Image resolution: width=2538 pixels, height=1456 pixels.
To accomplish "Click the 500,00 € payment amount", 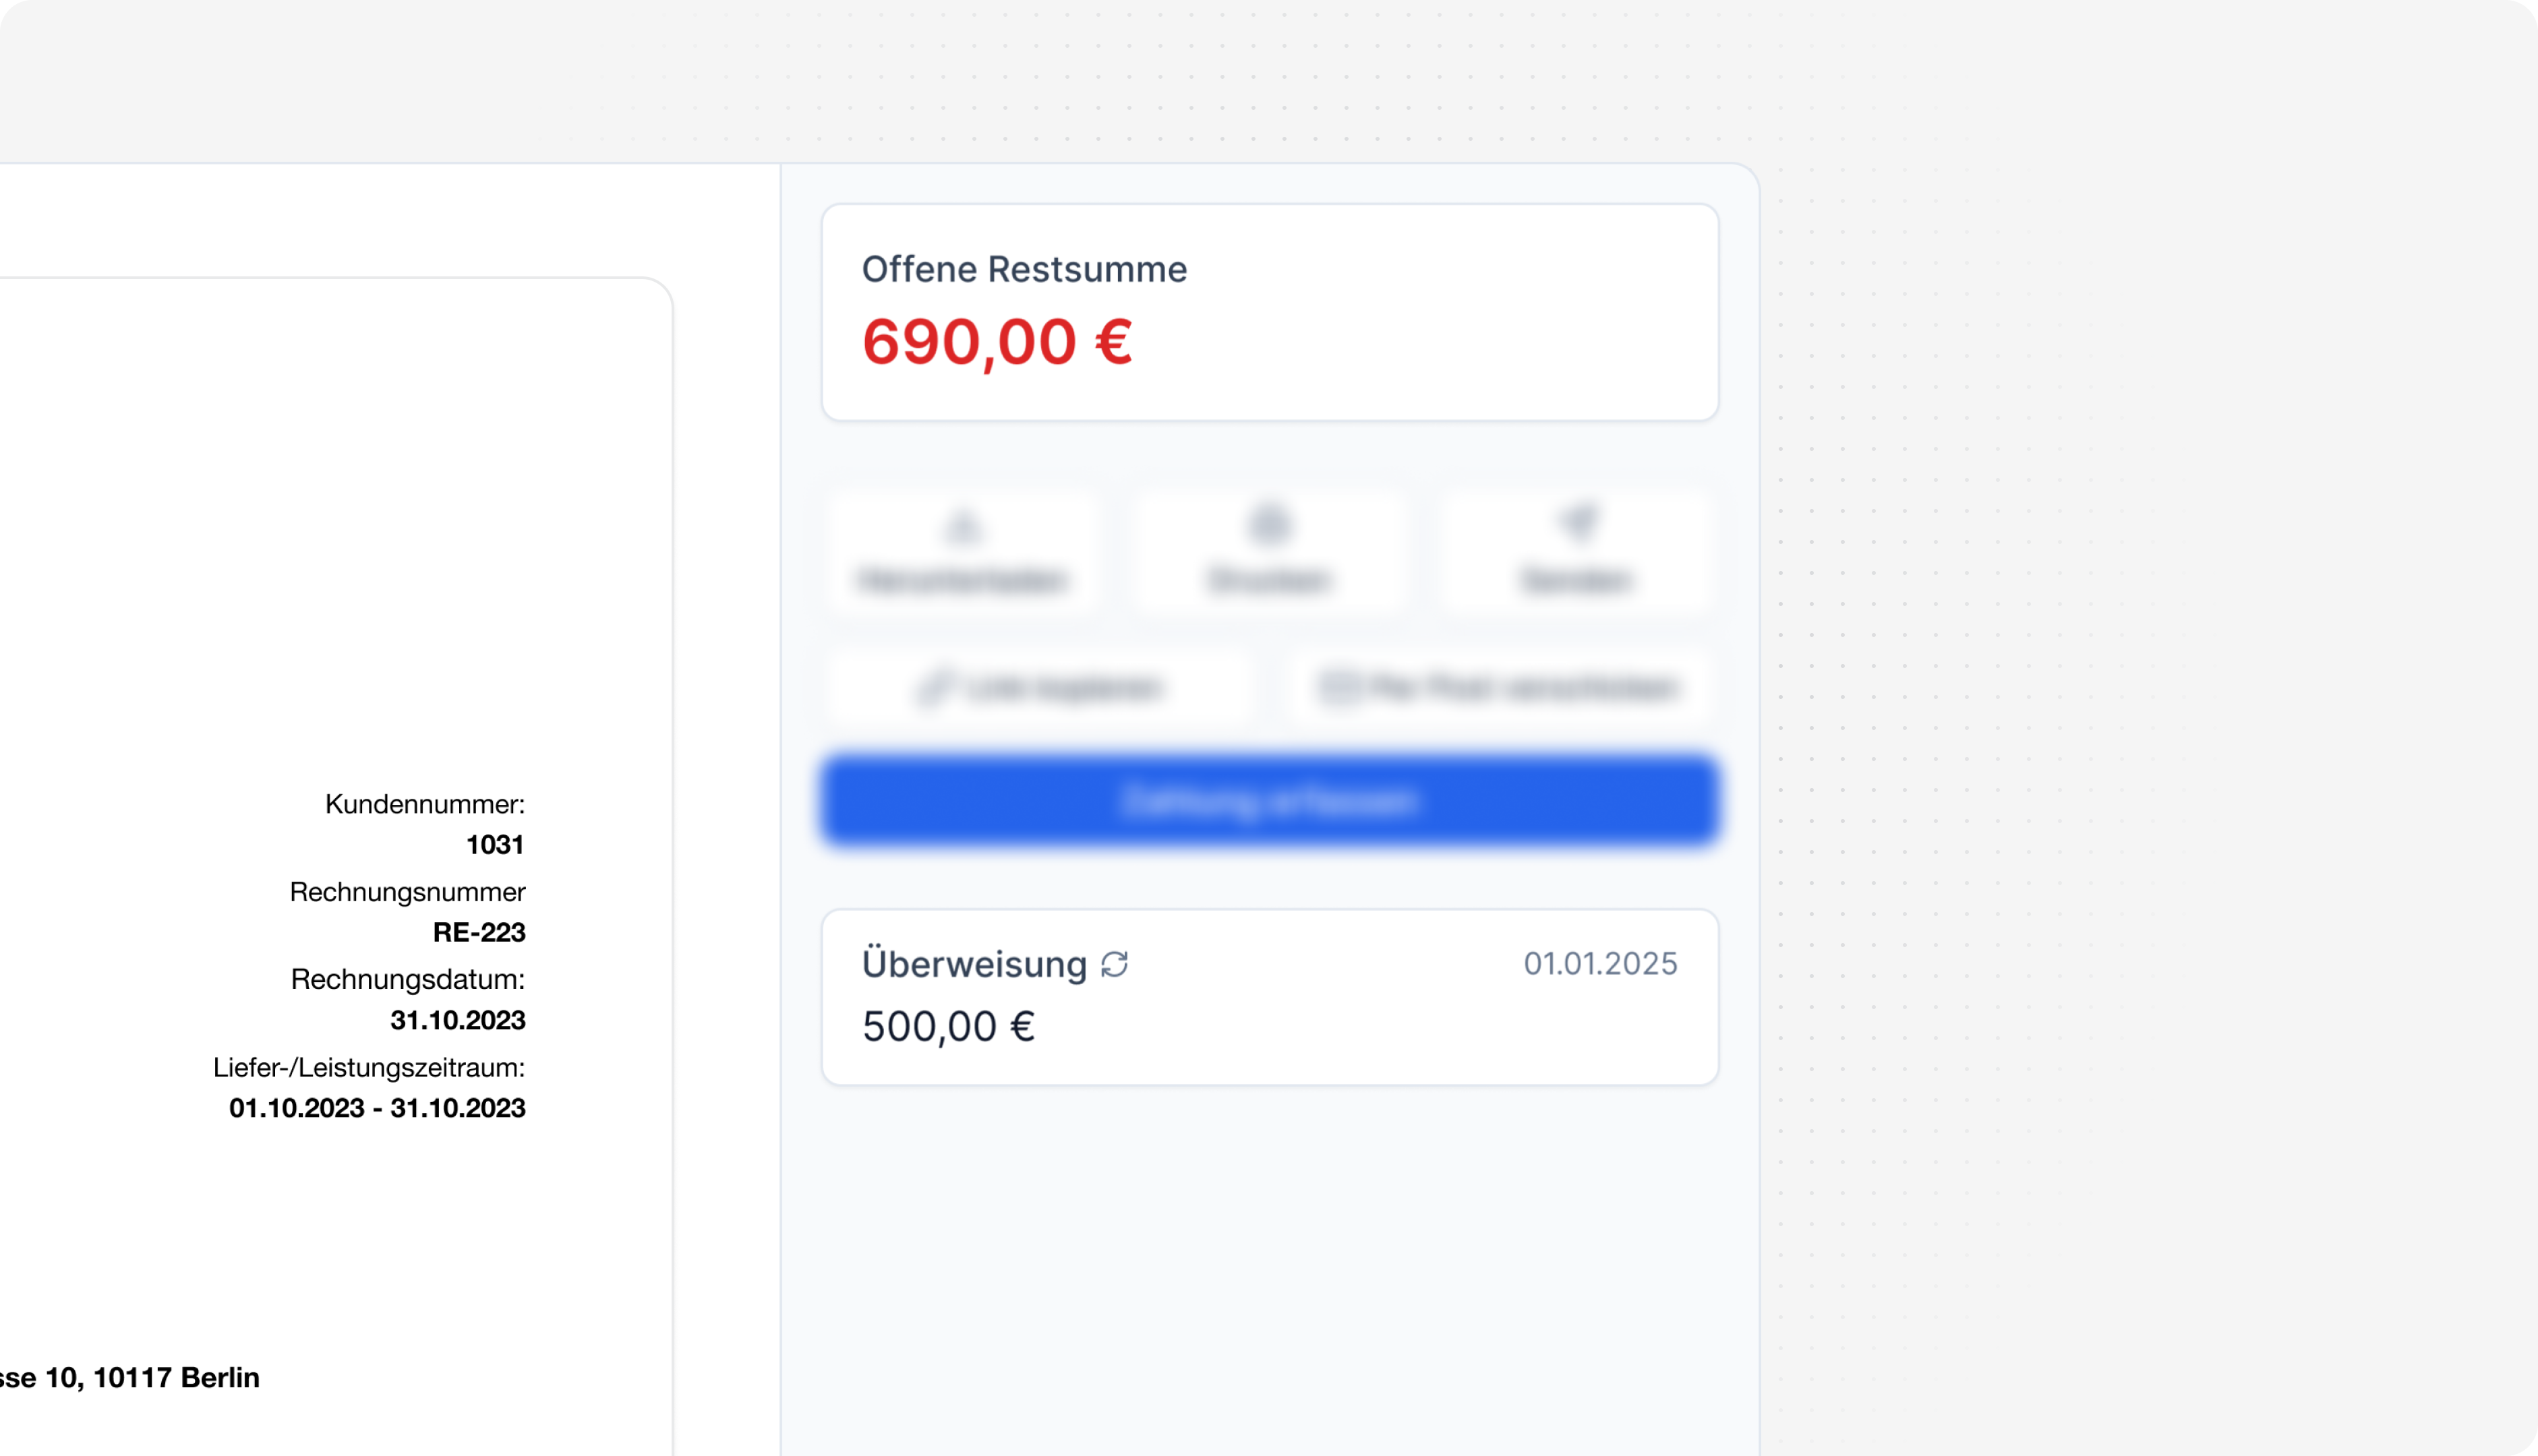I will [x=948, y=1026].
